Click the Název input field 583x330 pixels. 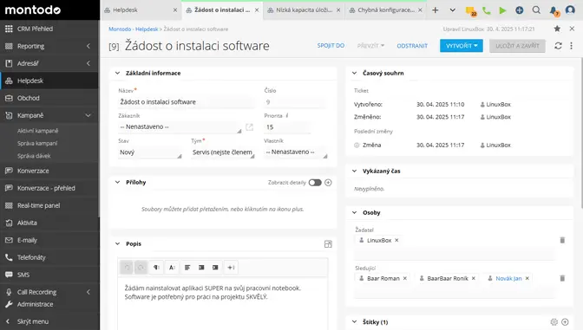187,101
